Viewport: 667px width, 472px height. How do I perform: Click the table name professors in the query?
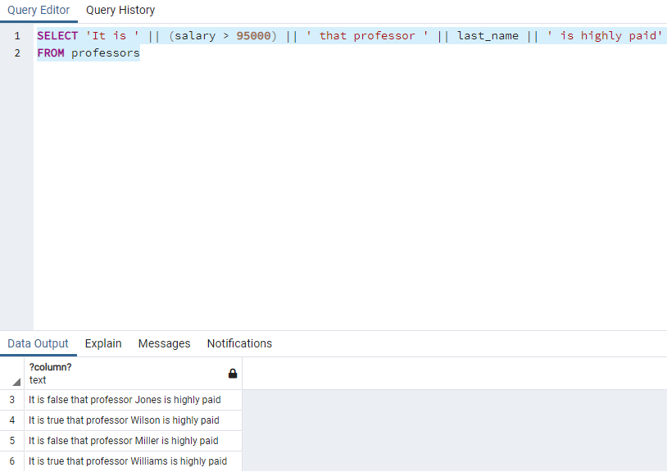pyautogui.click(x=106, y=53)
